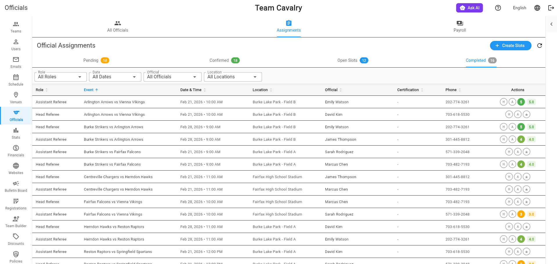The height and width of the screenshot is (264, 557).
Task: Open Discounts in the sidebar
Action: 16,240
